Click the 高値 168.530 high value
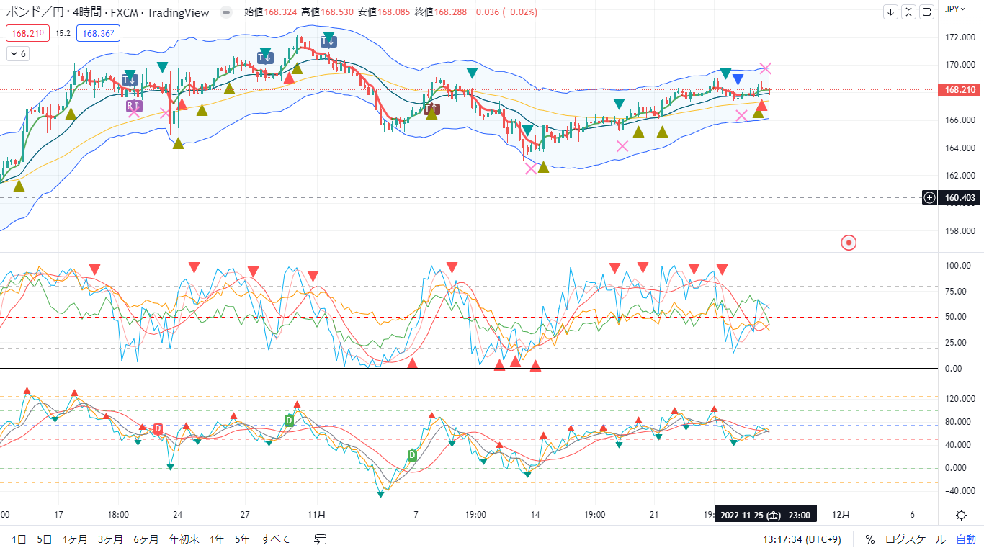The width and height of the screenshot is (984, 553). pos(327,12)
